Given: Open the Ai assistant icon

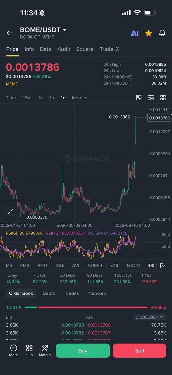Looking at the screenshot, I should coord(135,33).
